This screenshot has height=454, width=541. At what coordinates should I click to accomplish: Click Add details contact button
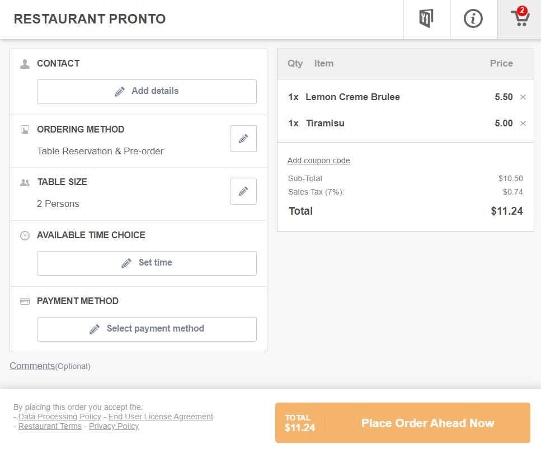coord(147,92)
